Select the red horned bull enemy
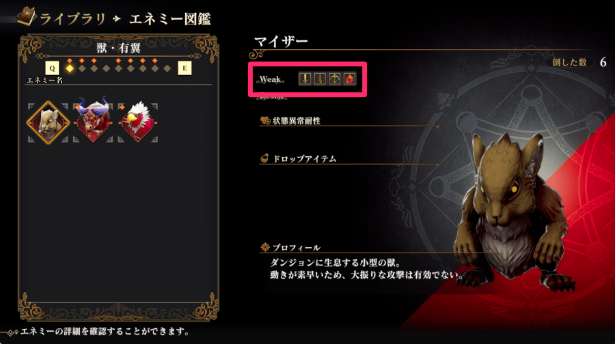The image size is (615, 344). click(x=93, y=119)
